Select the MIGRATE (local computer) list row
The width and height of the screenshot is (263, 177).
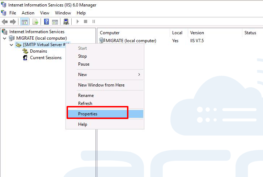pos(131,41)
